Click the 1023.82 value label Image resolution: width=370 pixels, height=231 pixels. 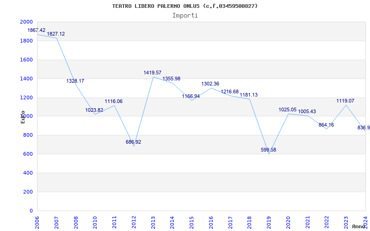click(94, 110)
